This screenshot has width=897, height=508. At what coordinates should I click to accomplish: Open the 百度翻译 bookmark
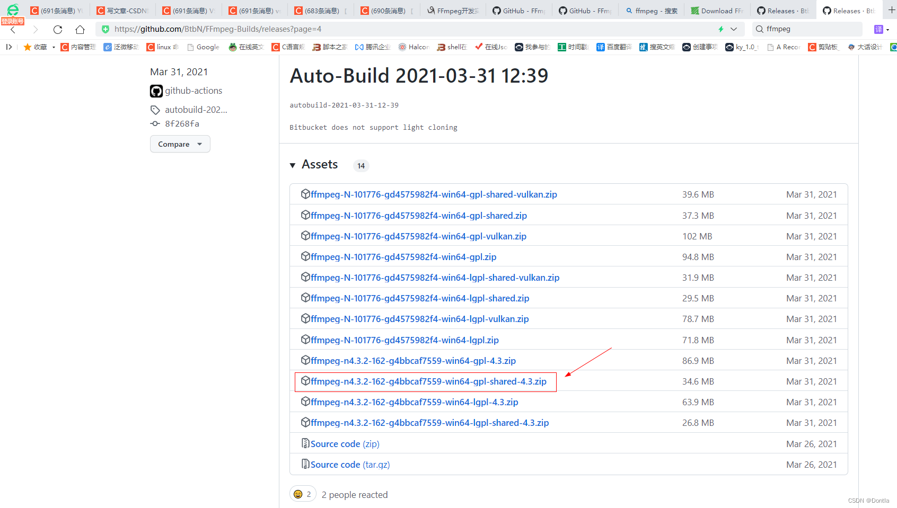click(614, 47)
